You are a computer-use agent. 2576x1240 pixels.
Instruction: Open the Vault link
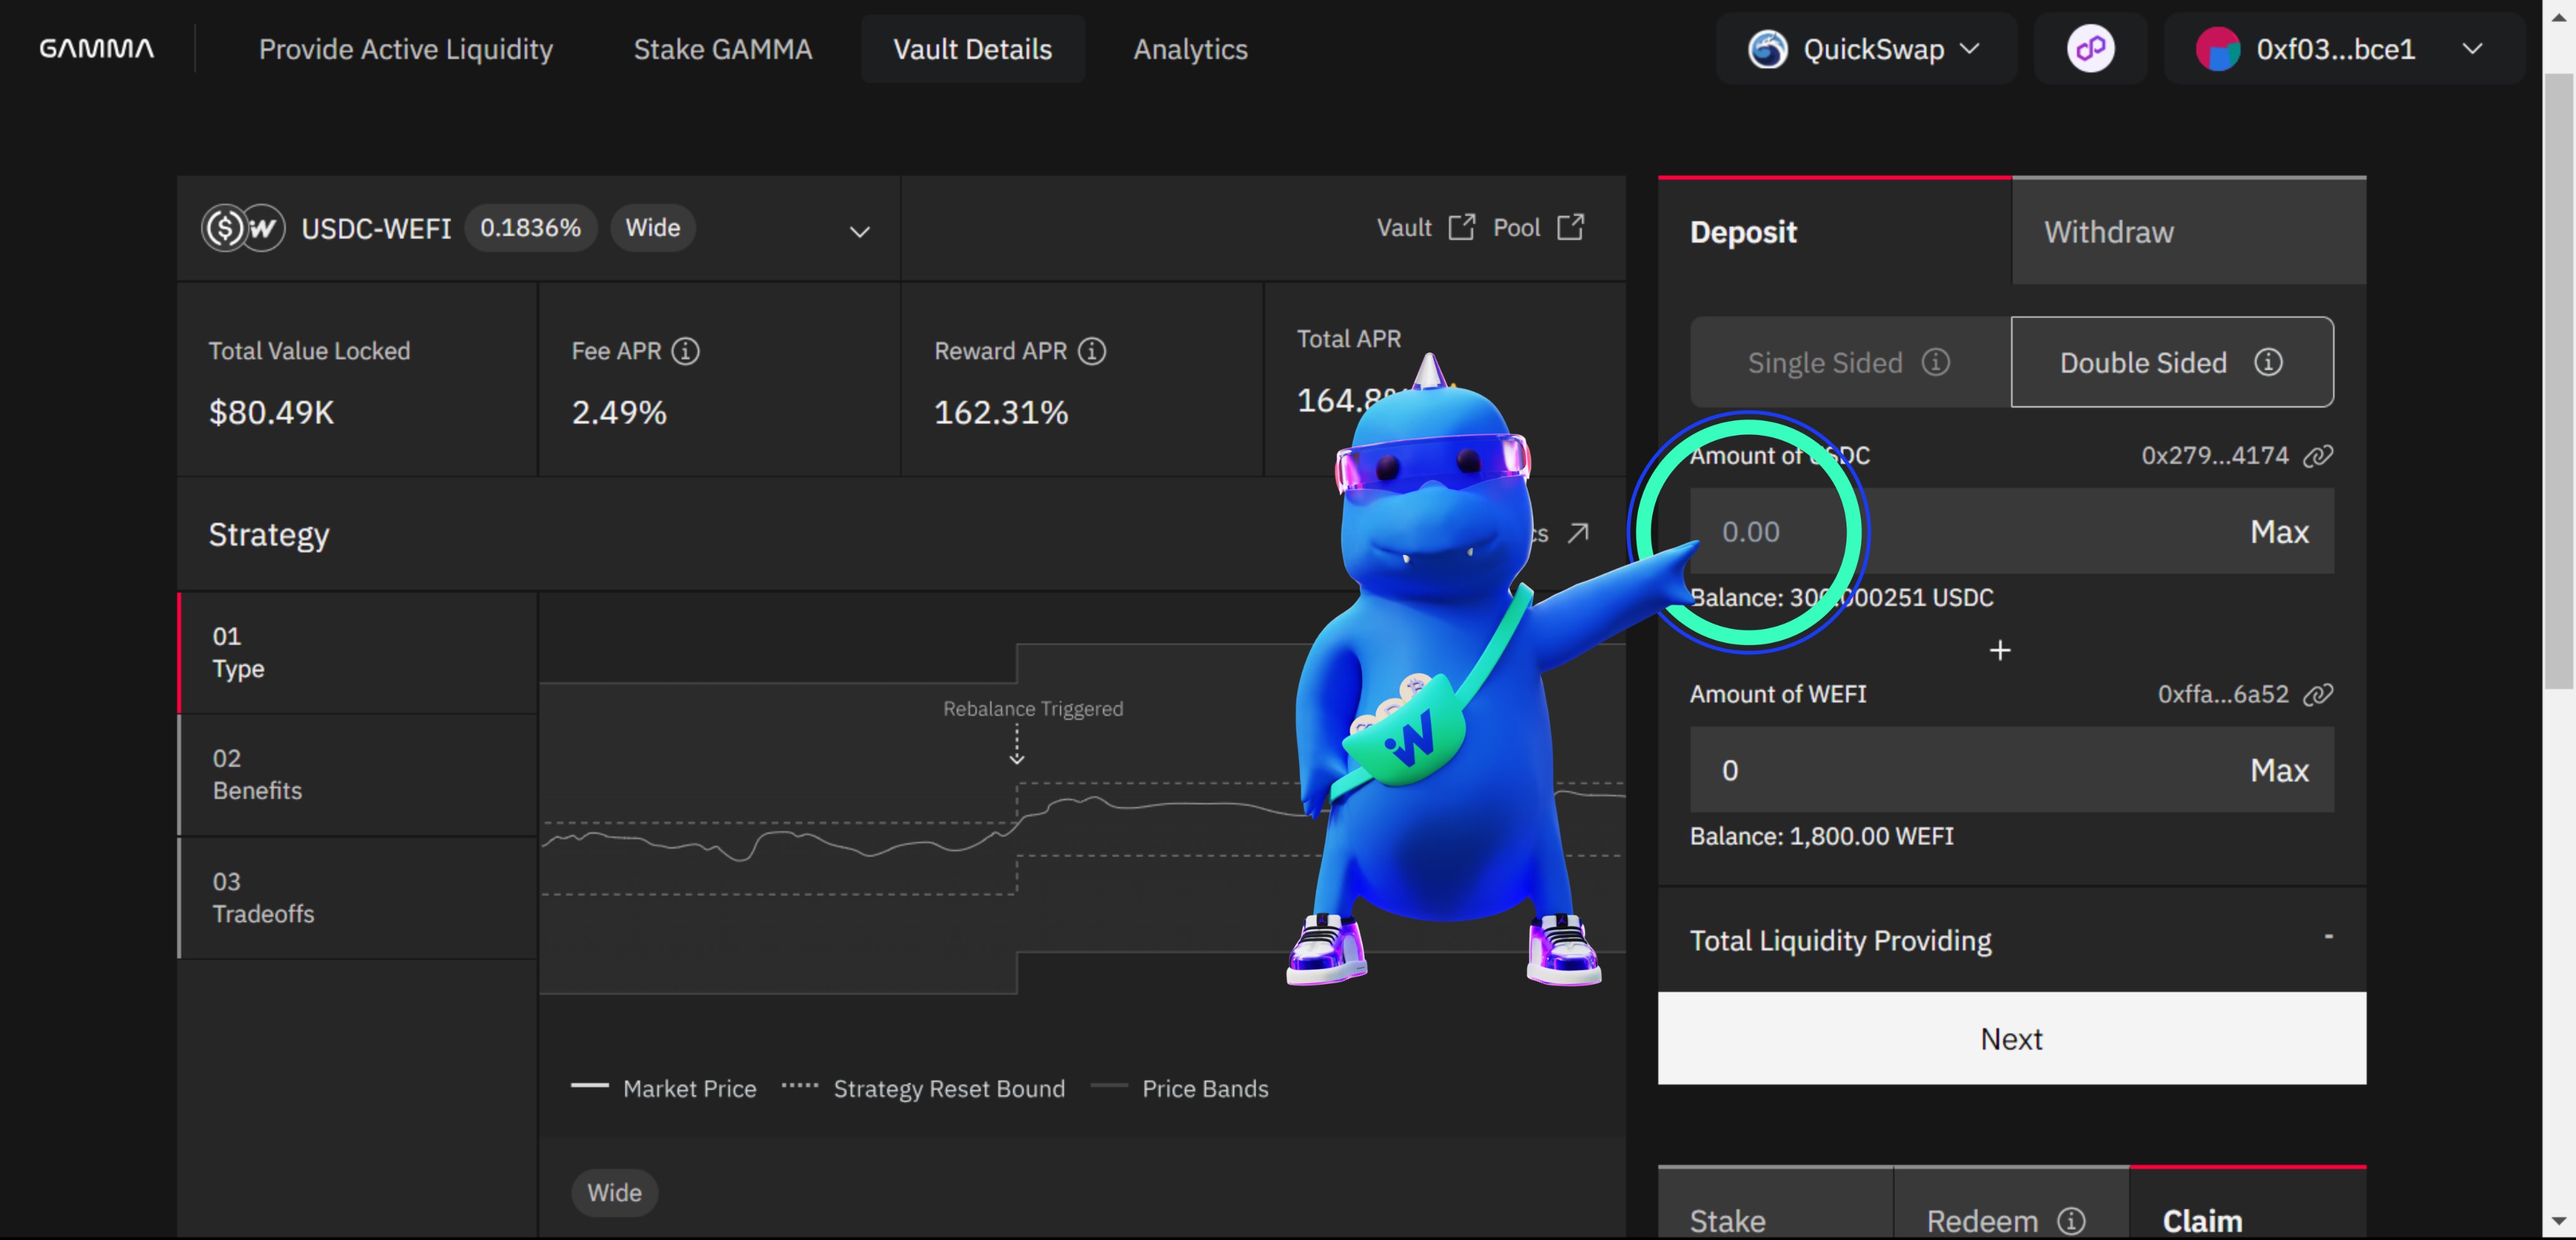1404,228
